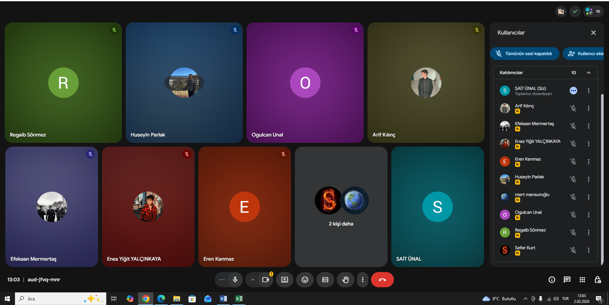609x305 pixels.
Task: Open the activities grid icon
Action: click(582, 280)
